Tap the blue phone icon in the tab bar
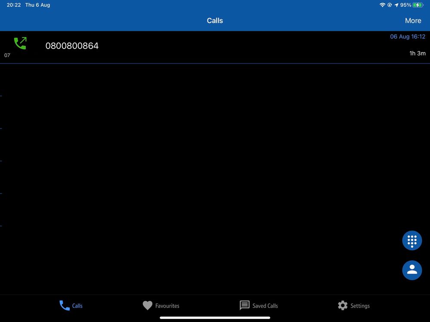 tap(65, 306)
